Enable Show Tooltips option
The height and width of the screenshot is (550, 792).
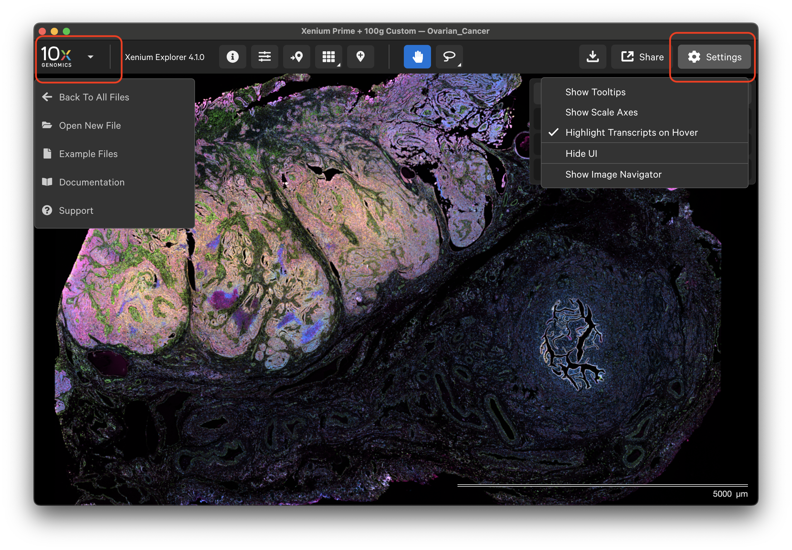[x=596, y=92]
